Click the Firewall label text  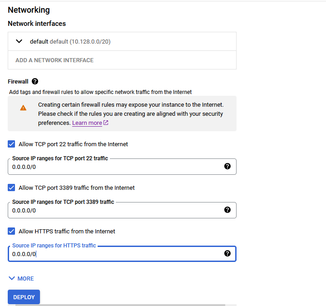[18, 81]
